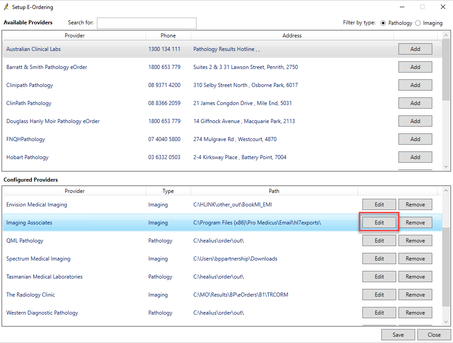This screenshot has height=343, width=453.
Task: Click phone number 1300 134 111
Action: pyautogui.click(x=164, y=49)
